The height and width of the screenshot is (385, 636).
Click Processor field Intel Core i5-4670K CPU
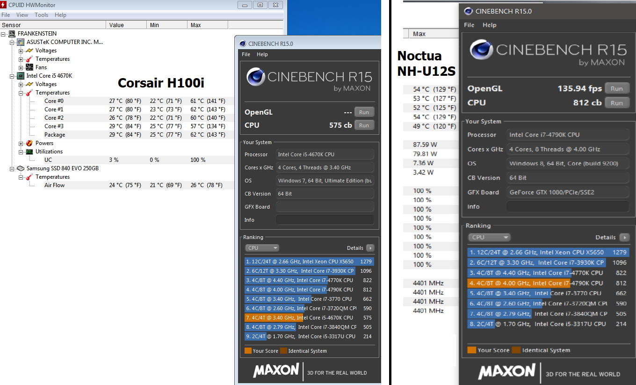tap(325, 154)
